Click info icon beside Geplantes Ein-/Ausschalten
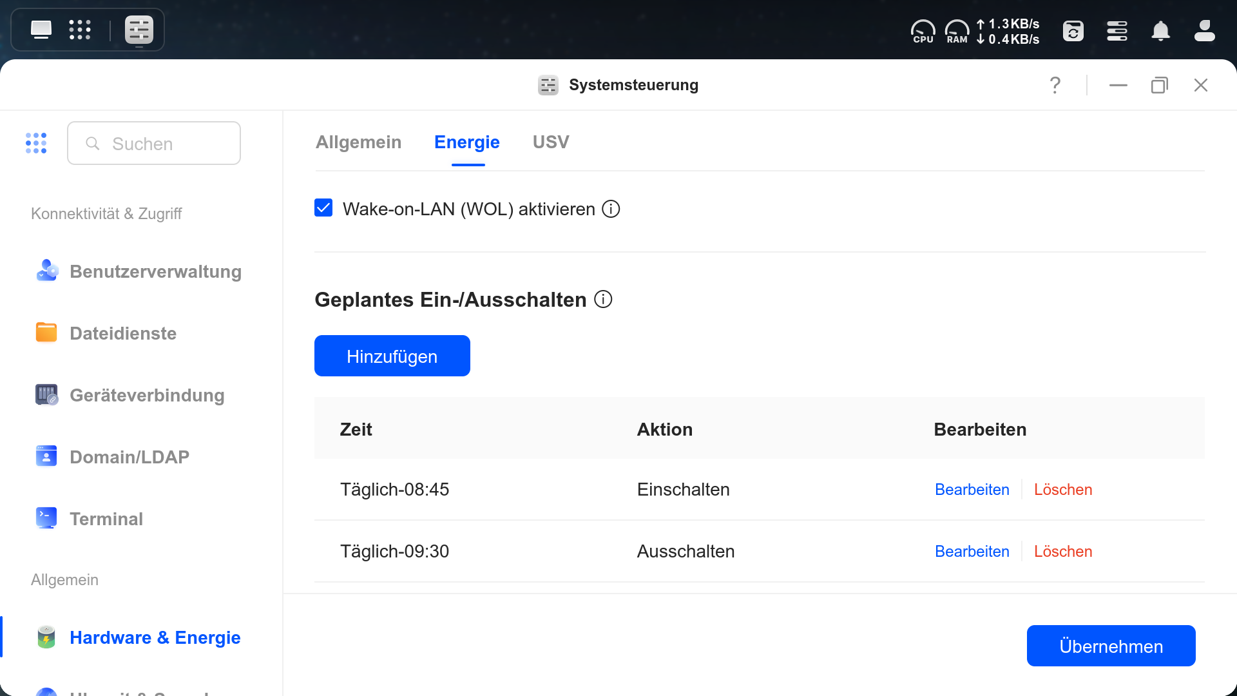Image resolution: width=1237 pixels, height=696 pixels. coord(603,300)
